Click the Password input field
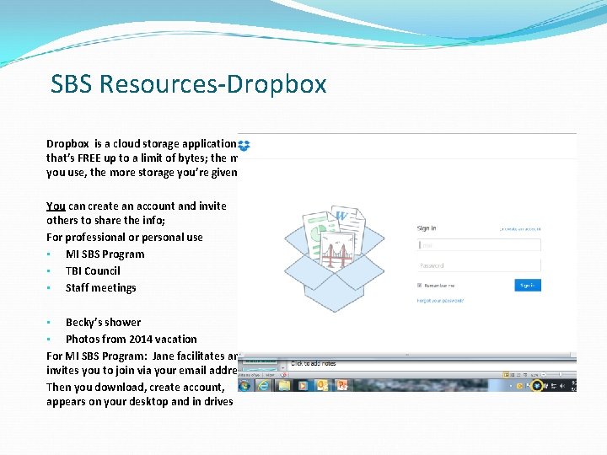This screenshot has height=455, width=607. [x=479, y=265]
